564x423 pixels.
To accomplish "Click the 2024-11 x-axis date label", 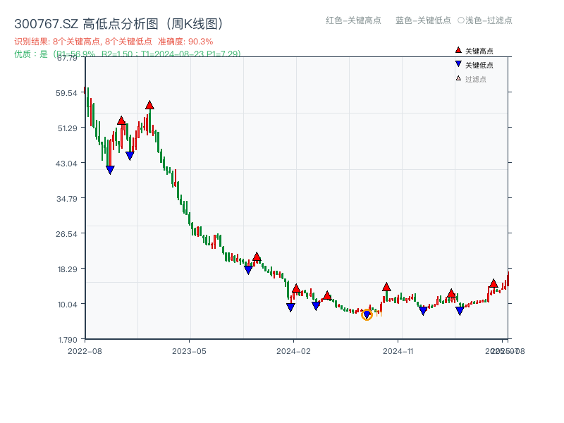I will 398,351.
